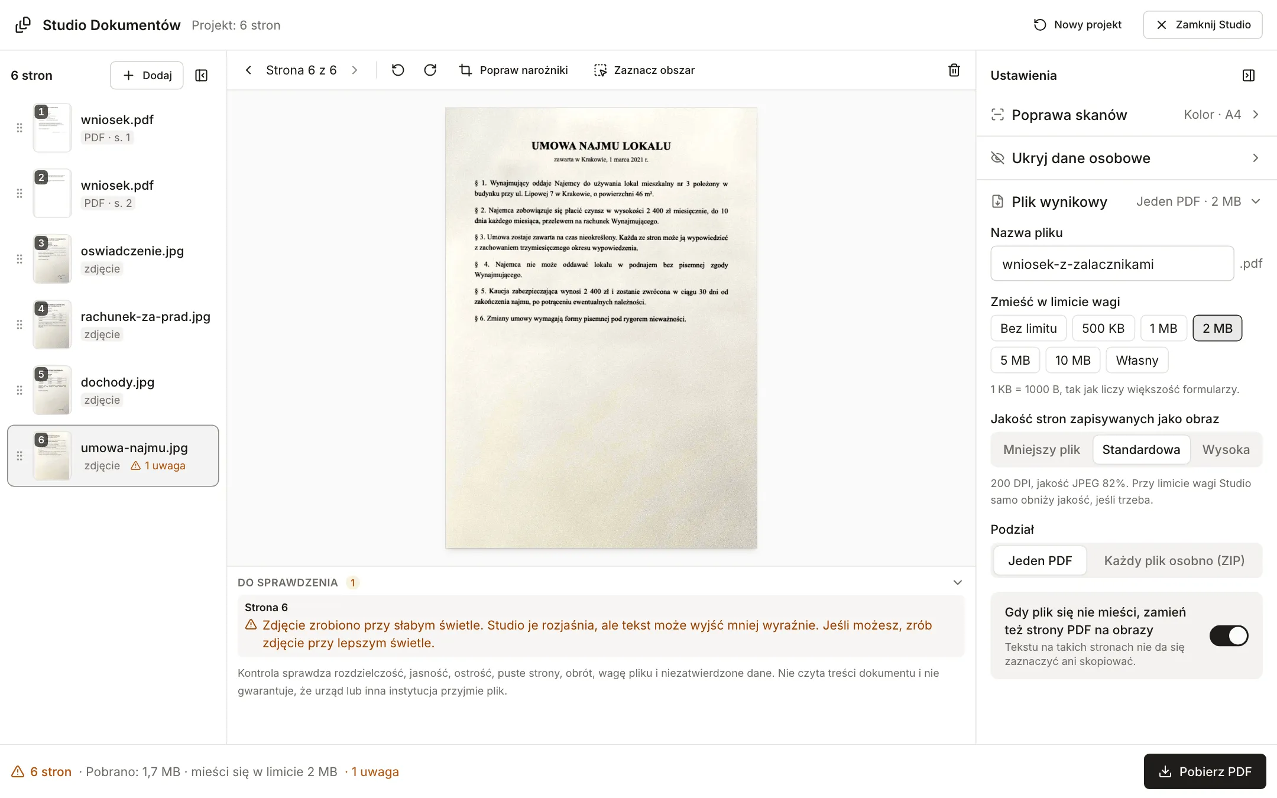1277x798 pixels.
Task: Select the 10 MB limit
Action: 1072,360
